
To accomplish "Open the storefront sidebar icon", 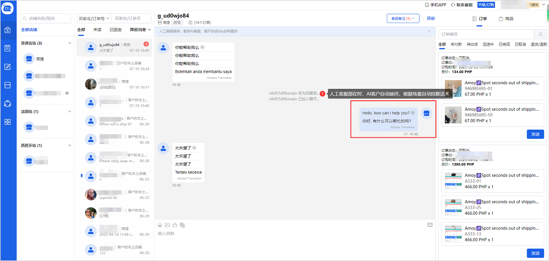I will tap(8, 85).
